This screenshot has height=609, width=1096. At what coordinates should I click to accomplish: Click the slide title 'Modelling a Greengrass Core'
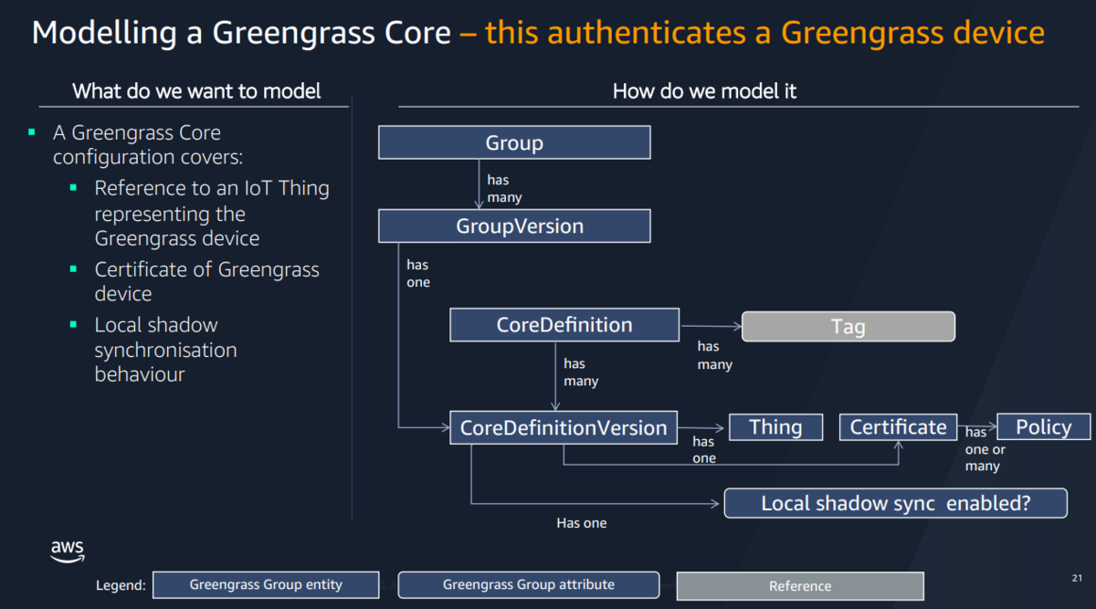(x=241, y=33)
